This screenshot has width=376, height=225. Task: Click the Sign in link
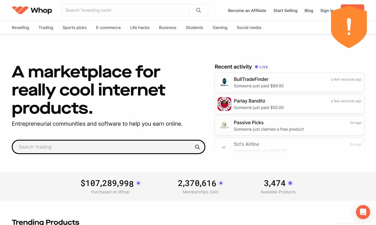pyautogui.click(x=327, y=11)
